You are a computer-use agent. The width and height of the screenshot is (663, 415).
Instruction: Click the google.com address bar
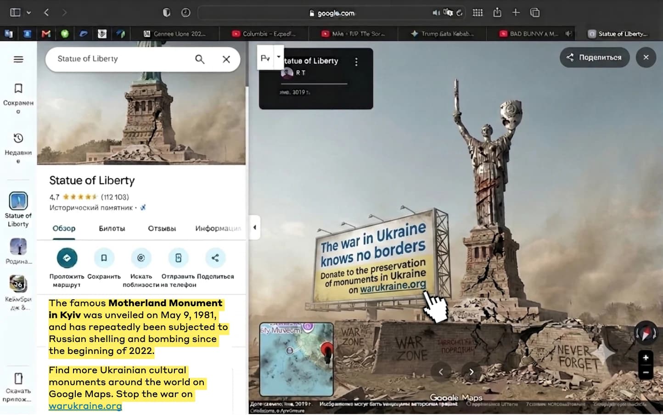click(x=332, y=13)
